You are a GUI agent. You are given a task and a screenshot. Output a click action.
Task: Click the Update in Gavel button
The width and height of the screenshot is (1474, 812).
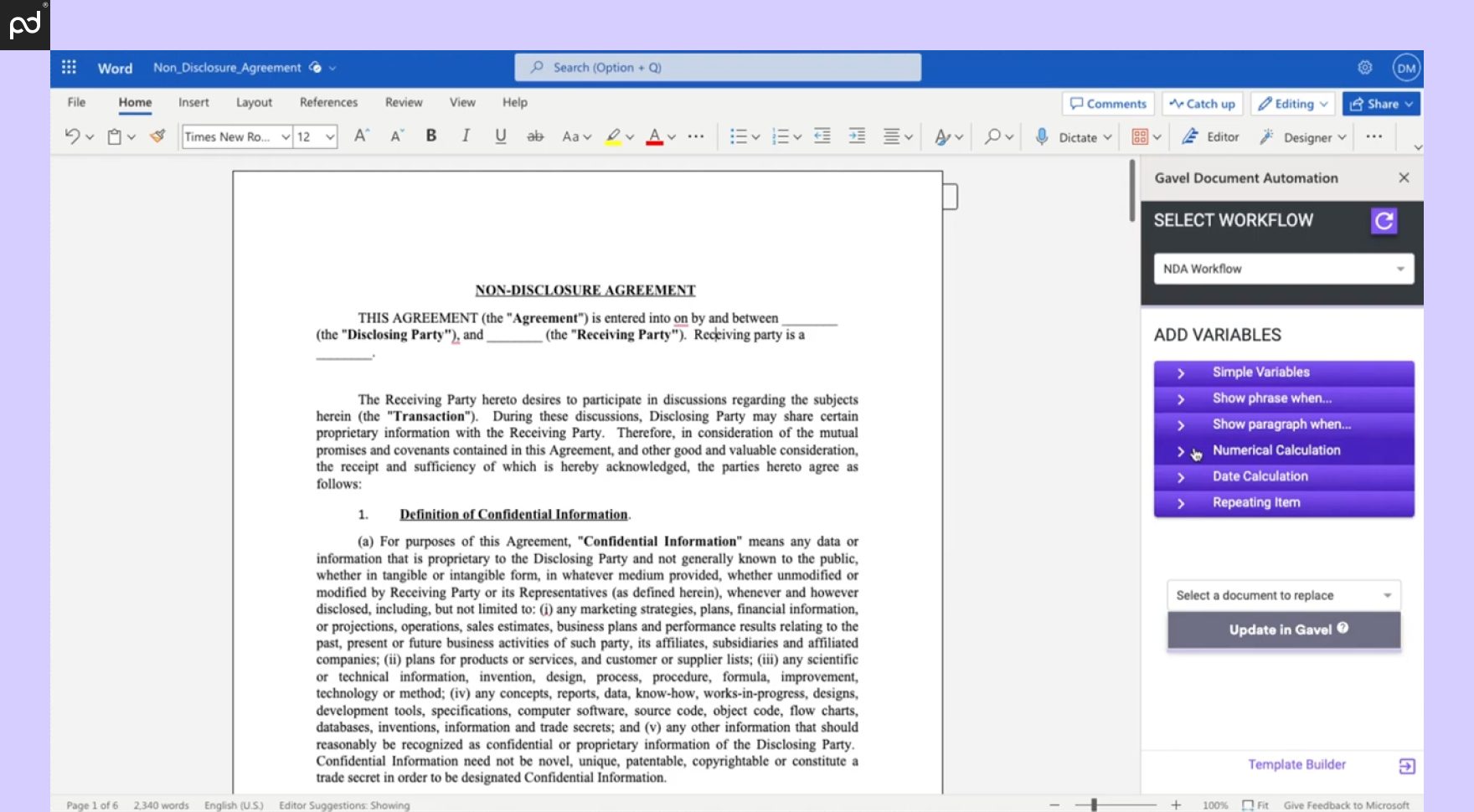pos(1283,630)
